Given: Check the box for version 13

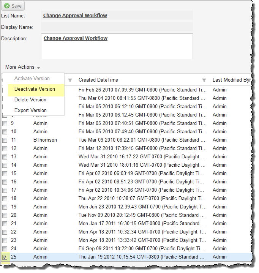Looking at the screenshot, I should click(x=5, y=157).
